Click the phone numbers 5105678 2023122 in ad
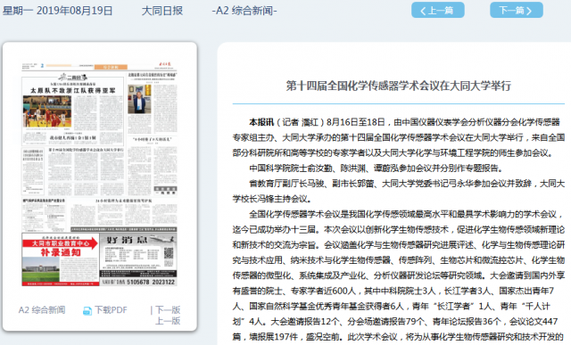Image resolution: width=571 pixels, height=345 pixels. 151,282
